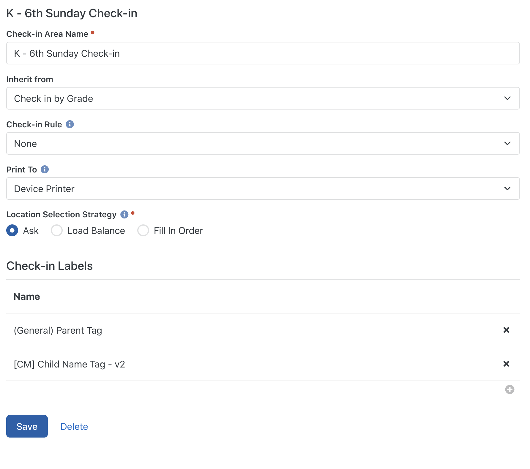Remove the [CM] Child Name Tag - v2 label
Viewport: 530px width, 469px height.
pyautogui.click(x=506, y=364)
